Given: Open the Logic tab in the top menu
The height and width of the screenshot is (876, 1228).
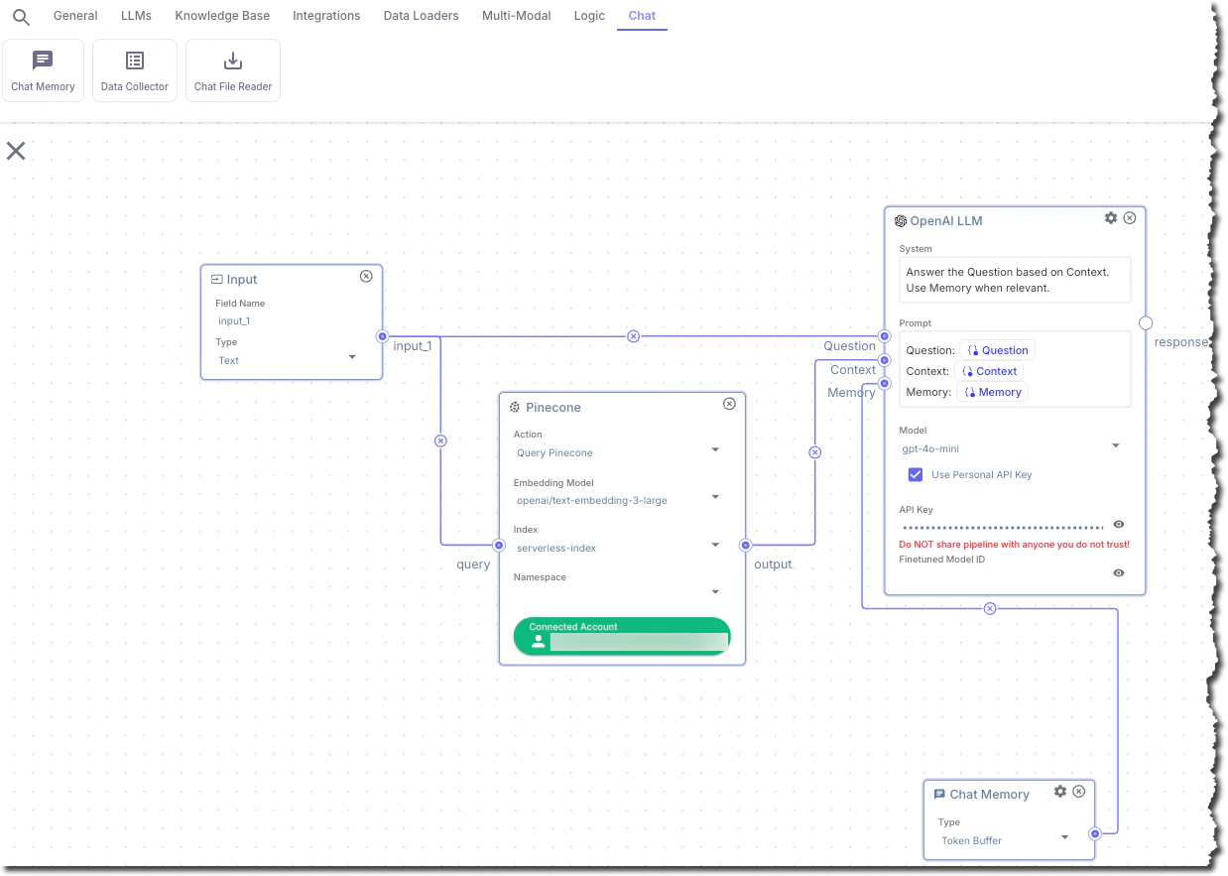Looking at the screenshot, I should coord(589,15).
